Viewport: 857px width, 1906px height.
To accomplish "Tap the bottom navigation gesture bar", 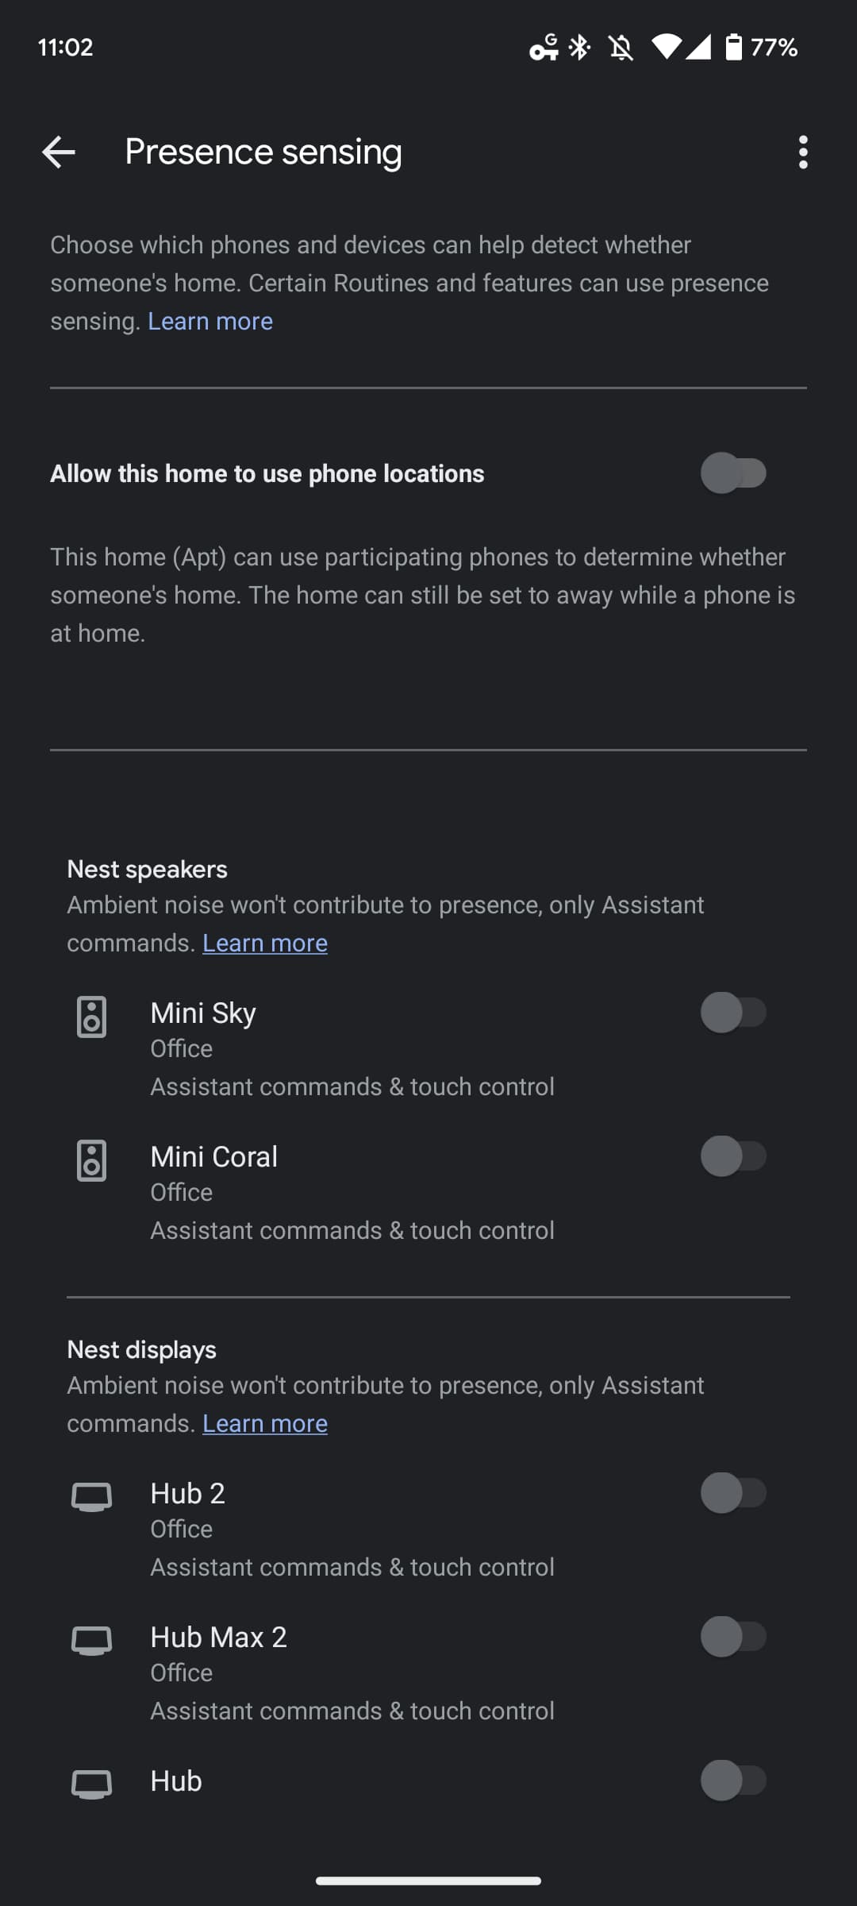I will pyautogui.click(x=428, y=1881).
